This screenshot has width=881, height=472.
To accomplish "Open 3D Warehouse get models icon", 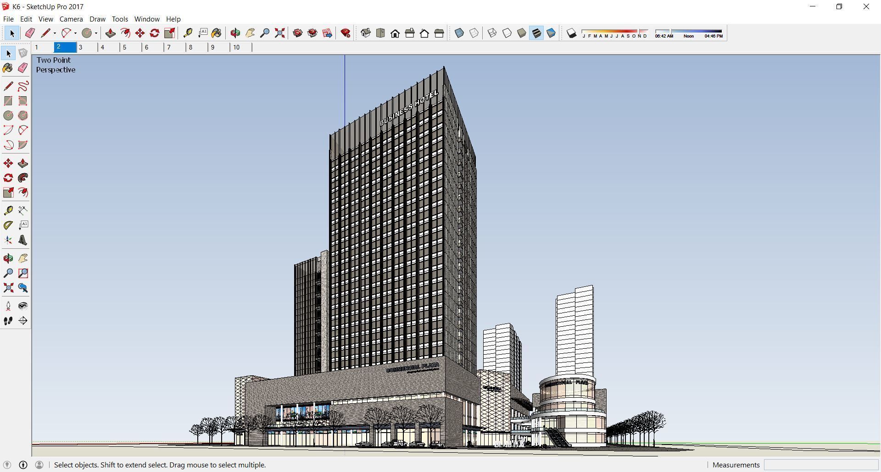I will coord(298,33).
